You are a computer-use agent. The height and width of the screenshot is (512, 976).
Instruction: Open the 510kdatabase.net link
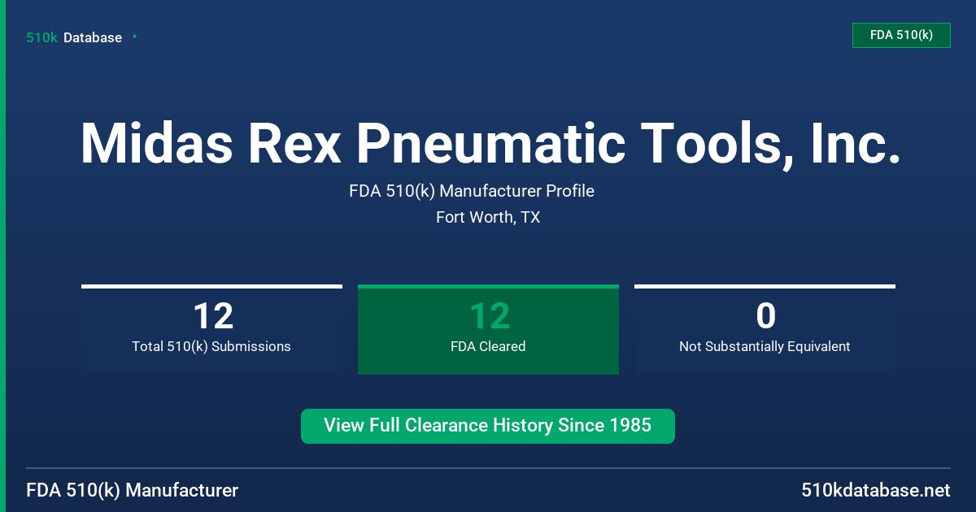point(876,490)
